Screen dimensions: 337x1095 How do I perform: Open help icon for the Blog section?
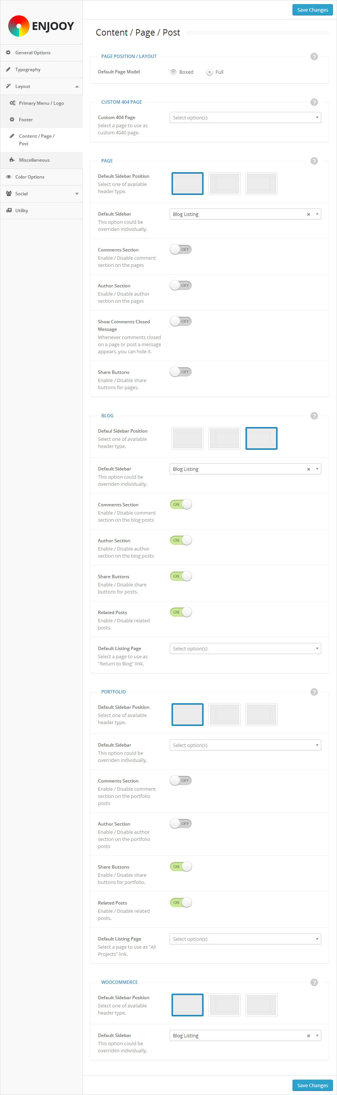click(x=314, y=416)
